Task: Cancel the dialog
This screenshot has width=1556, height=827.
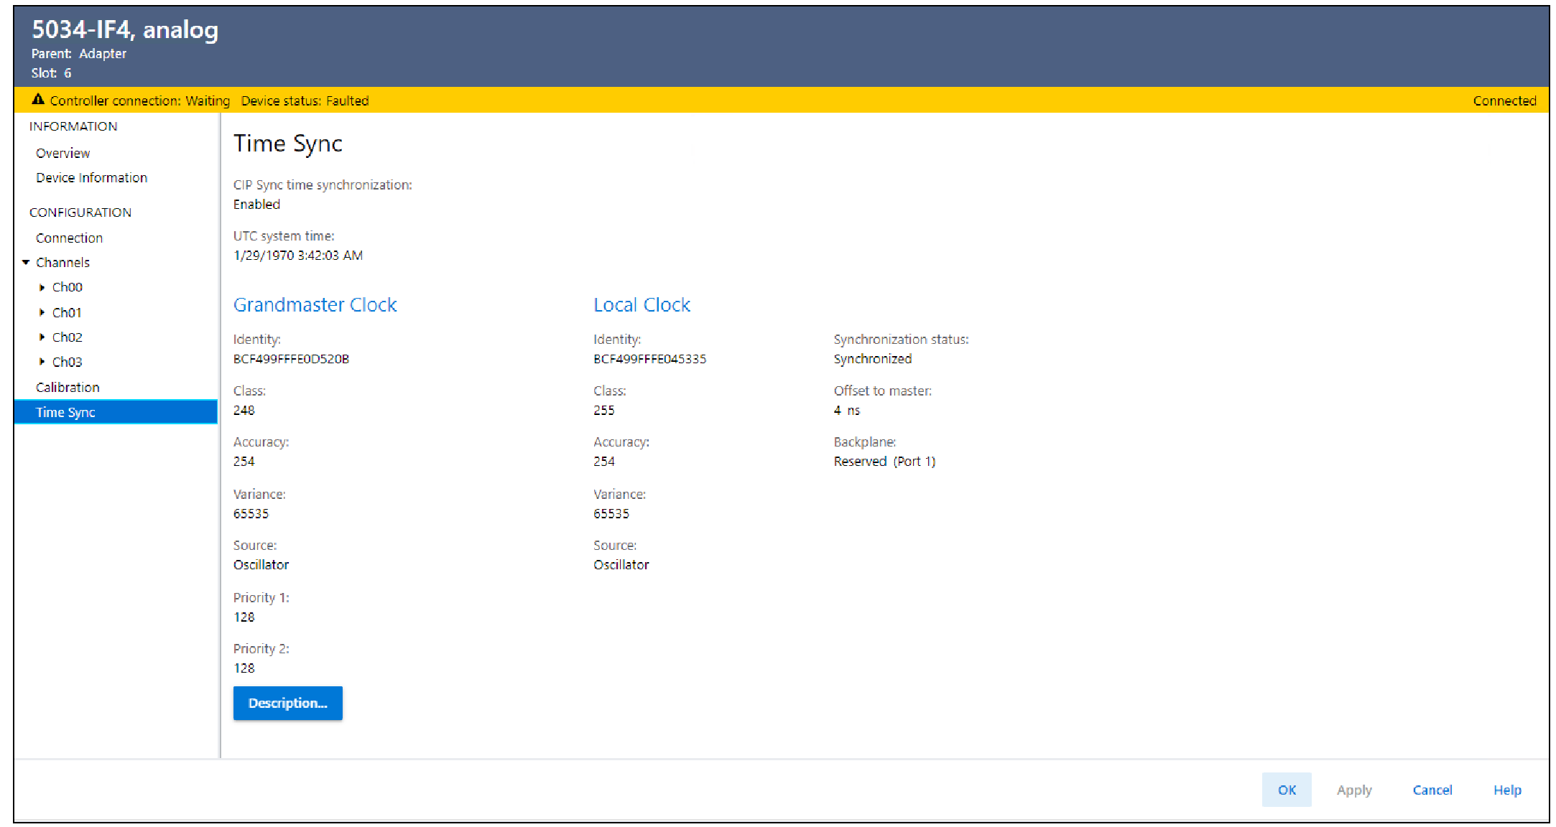Action: 1432,790
